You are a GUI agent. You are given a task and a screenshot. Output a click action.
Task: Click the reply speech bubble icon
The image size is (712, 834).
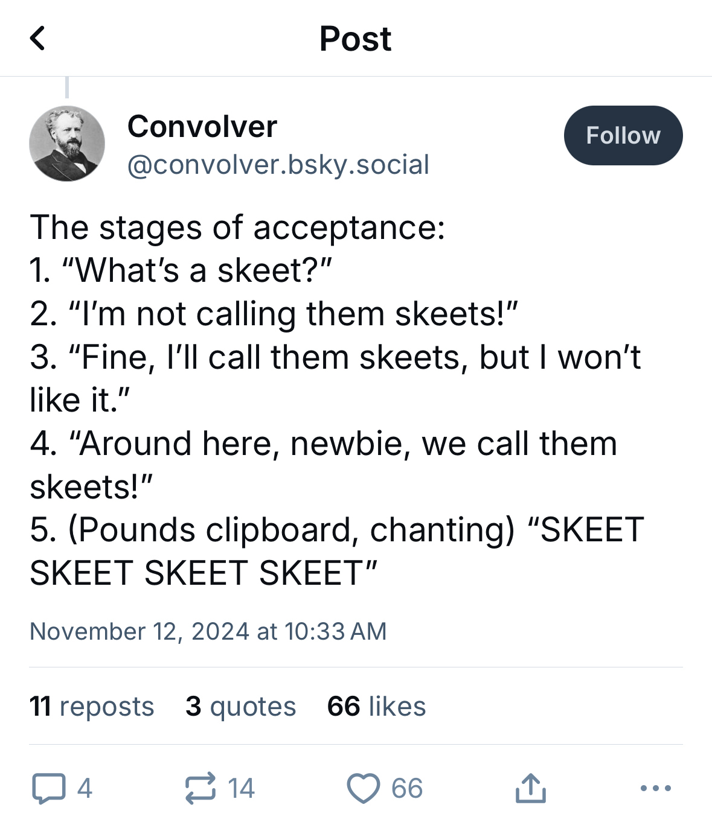[x=49, y=788]
